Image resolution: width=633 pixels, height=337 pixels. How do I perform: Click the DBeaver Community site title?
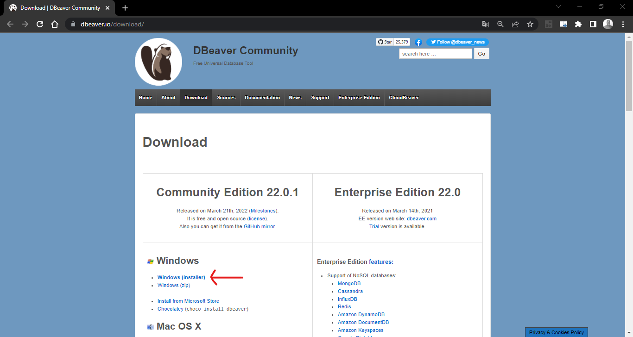[x=246, y=51]
